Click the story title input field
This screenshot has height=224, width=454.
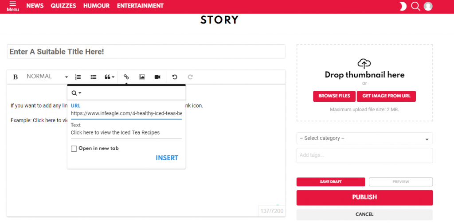tap(146, 52)
